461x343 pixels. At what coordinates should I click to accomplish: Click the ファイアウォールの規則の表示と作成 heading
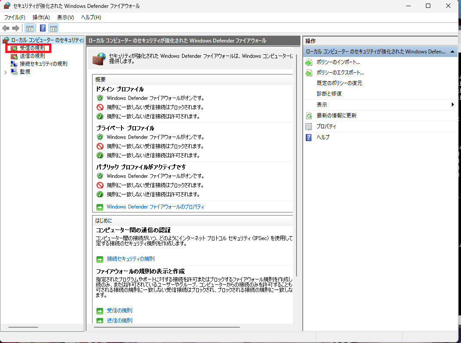[140, 271]
